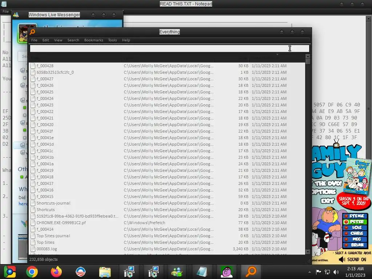
Task: Click the Everything results scrollbar up arrow
Action: click(x=308, y=56)
